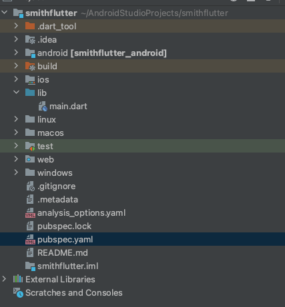This screenshot has height=307, width=285.
Task: Open analysis_options.yaml file name
Action: point(81,213)
